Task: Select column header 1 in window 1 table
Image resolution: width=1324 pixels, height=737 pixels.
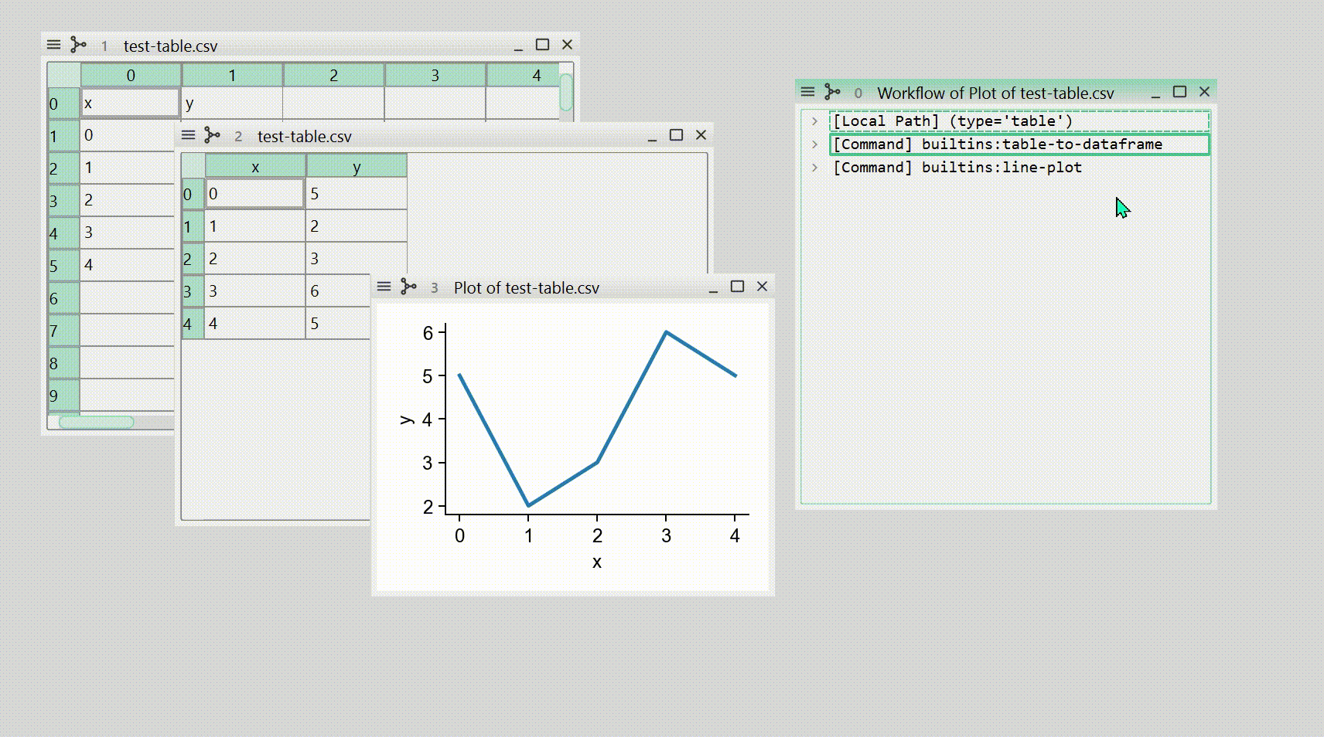Action: [232, 75]
